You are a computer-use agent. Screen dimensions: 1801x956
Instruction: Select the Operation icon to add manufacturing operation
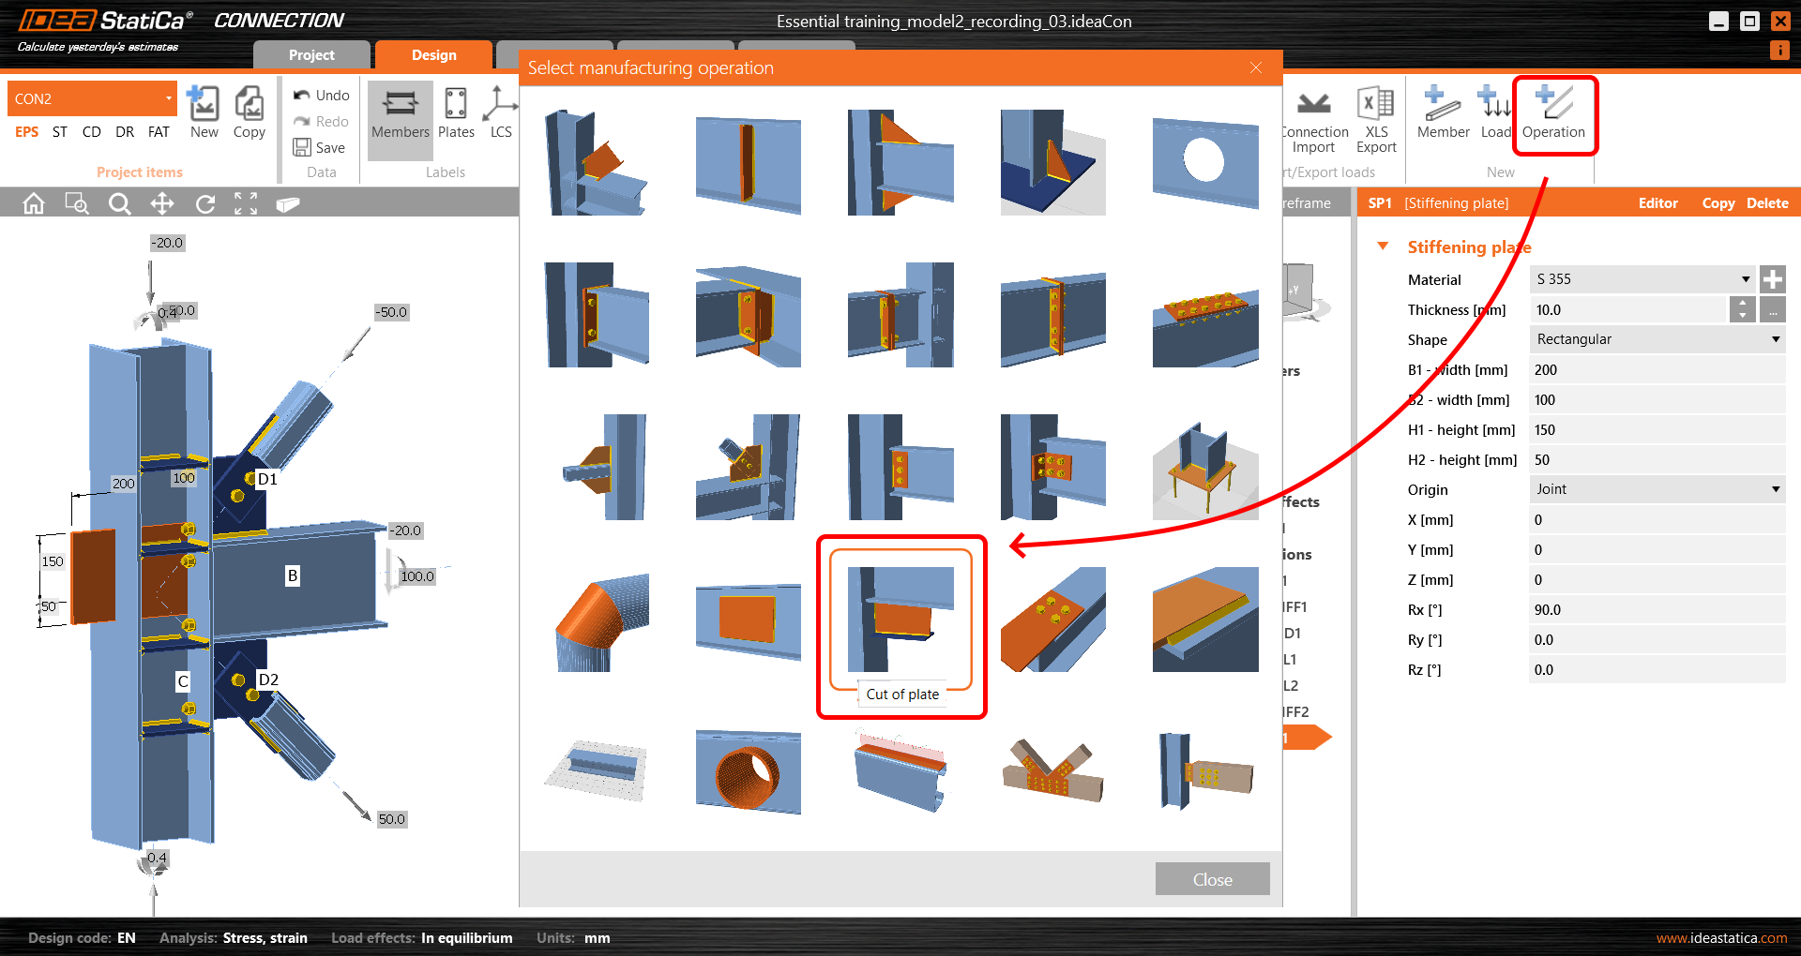click(1554, 112)
